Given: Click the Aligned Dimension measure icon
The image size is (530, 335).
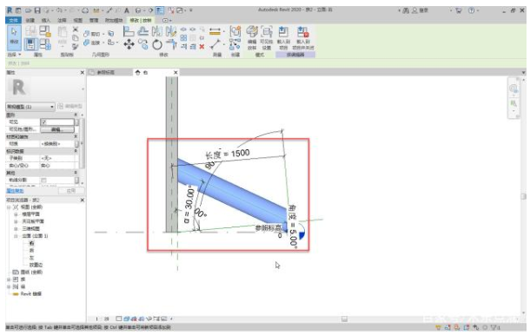Looking at the screenshot, I should coord(215,31).
